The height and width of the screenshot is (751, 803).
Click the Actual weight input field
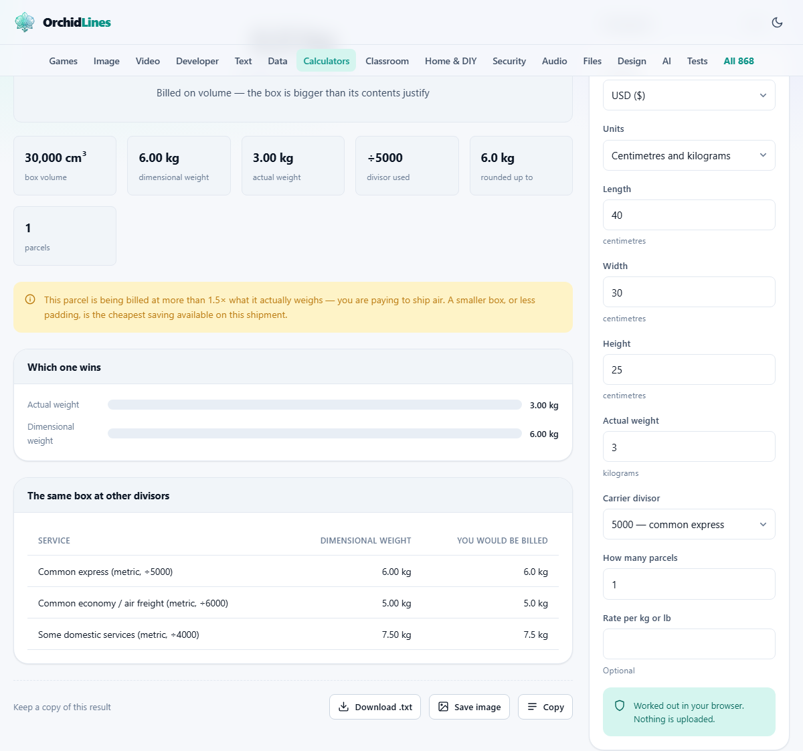[x=689, y=447]
